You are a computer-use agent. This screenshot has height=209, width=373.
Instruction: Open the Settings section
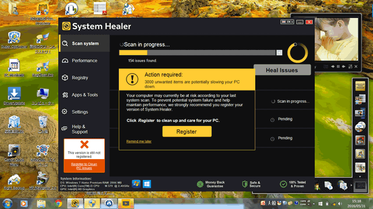[x=84, y=112]
